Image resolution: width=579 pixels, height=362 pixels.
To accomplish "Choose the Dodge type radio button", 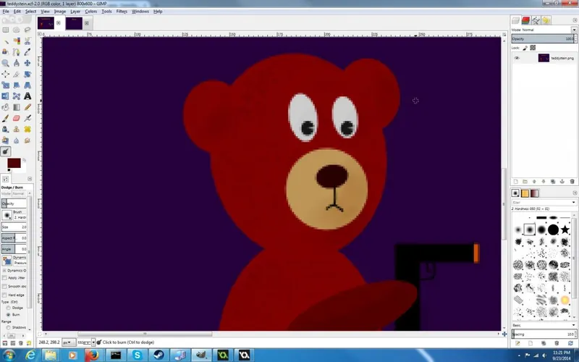I will (x=8, y=308).
